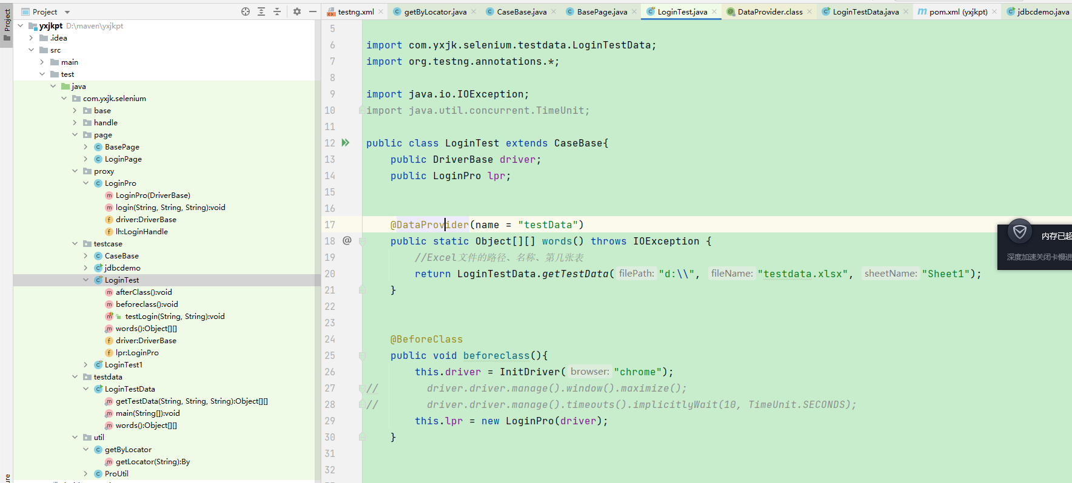This screenshot has height=483, width=1072.
Task: Select the testdata package
Action: pos(108,376)
